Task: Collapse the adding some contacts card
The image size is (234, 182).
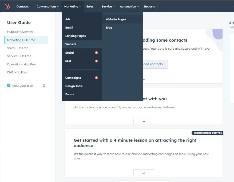Action: [144, 80]
